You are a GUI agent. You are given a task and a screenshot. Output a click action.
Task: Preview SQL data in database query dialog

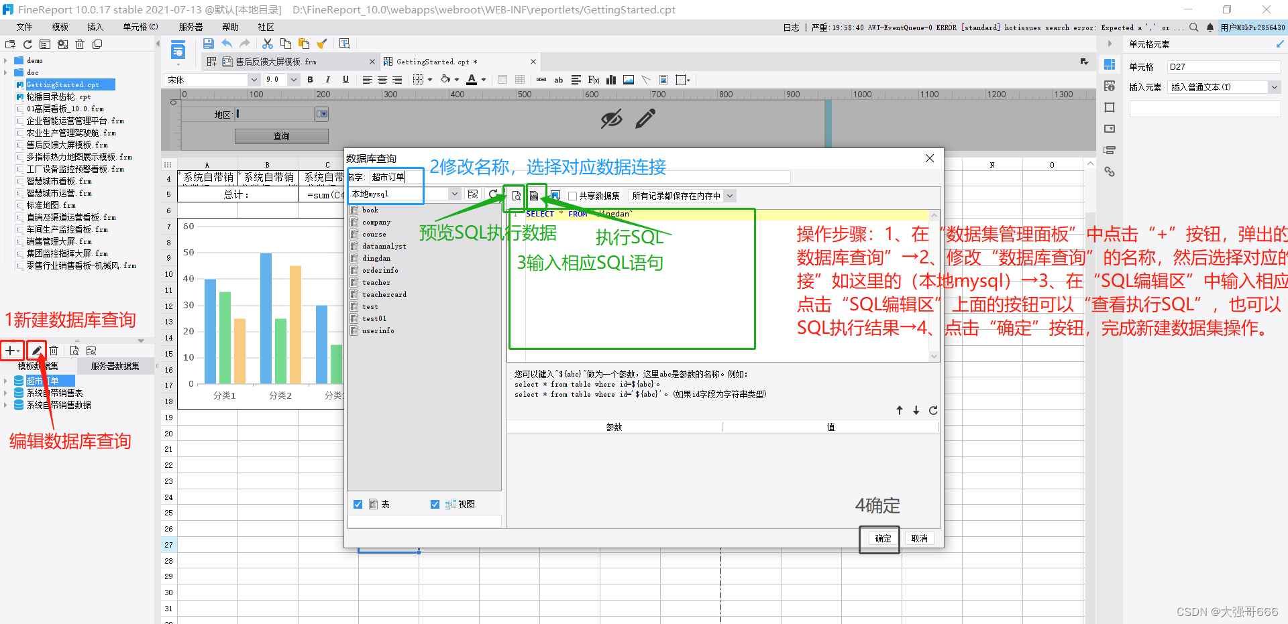point(516,196)
